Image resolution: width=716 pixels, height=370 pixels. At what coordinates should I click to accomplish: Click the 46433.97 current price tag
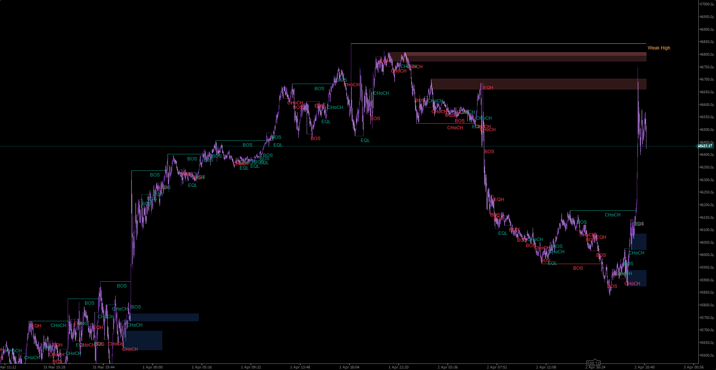(x=705, y=146)
